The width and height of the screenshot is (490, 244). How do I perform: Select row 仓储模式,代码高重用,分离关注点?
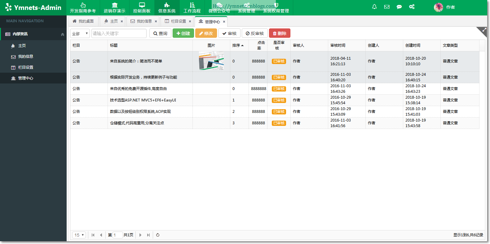[275, 123]
